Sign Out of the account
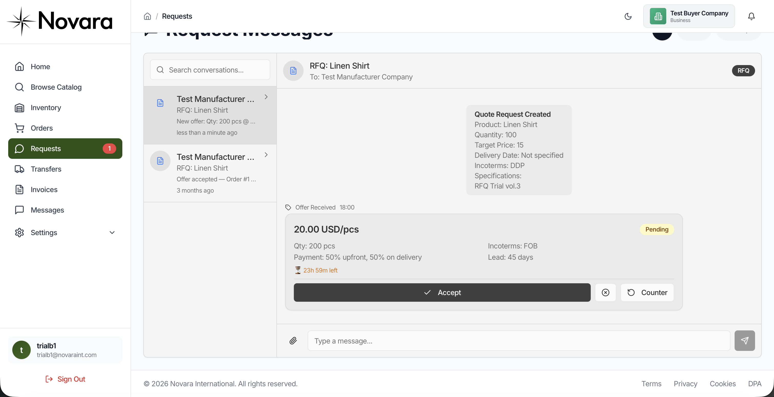Screen dimensions: 774x397 coord(65,379)
